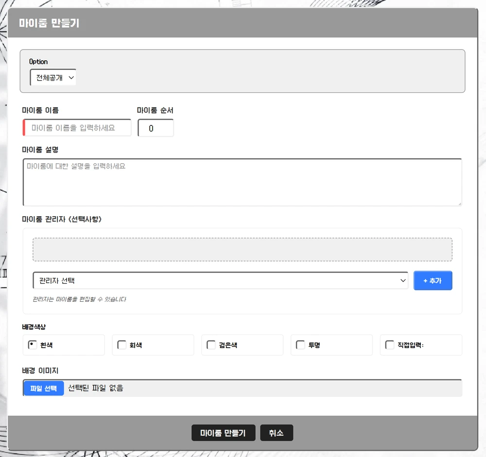Open the Option dropdown showing 전체공개
Viewport: 486px width, 457px height.
point(53,78)
